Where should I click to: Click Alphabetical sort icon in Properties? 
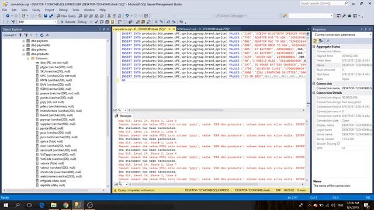tap(321, 41)
